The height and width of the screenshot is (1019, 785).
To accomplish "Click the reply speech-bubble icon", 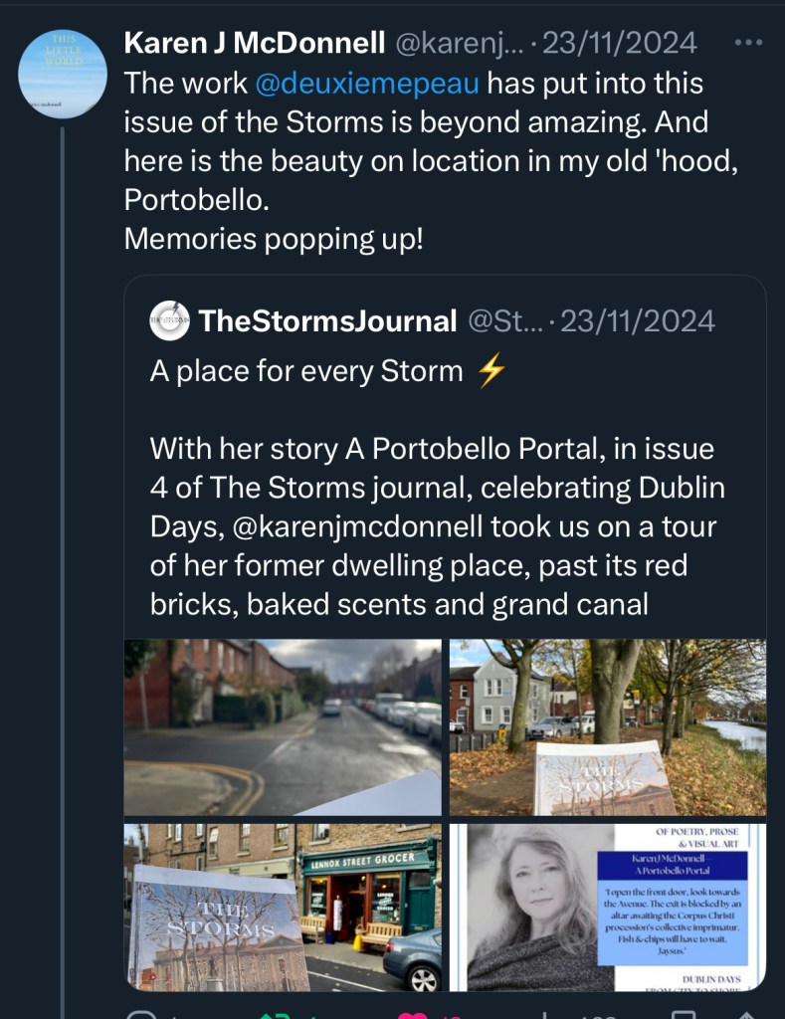I will [143, 1014].
